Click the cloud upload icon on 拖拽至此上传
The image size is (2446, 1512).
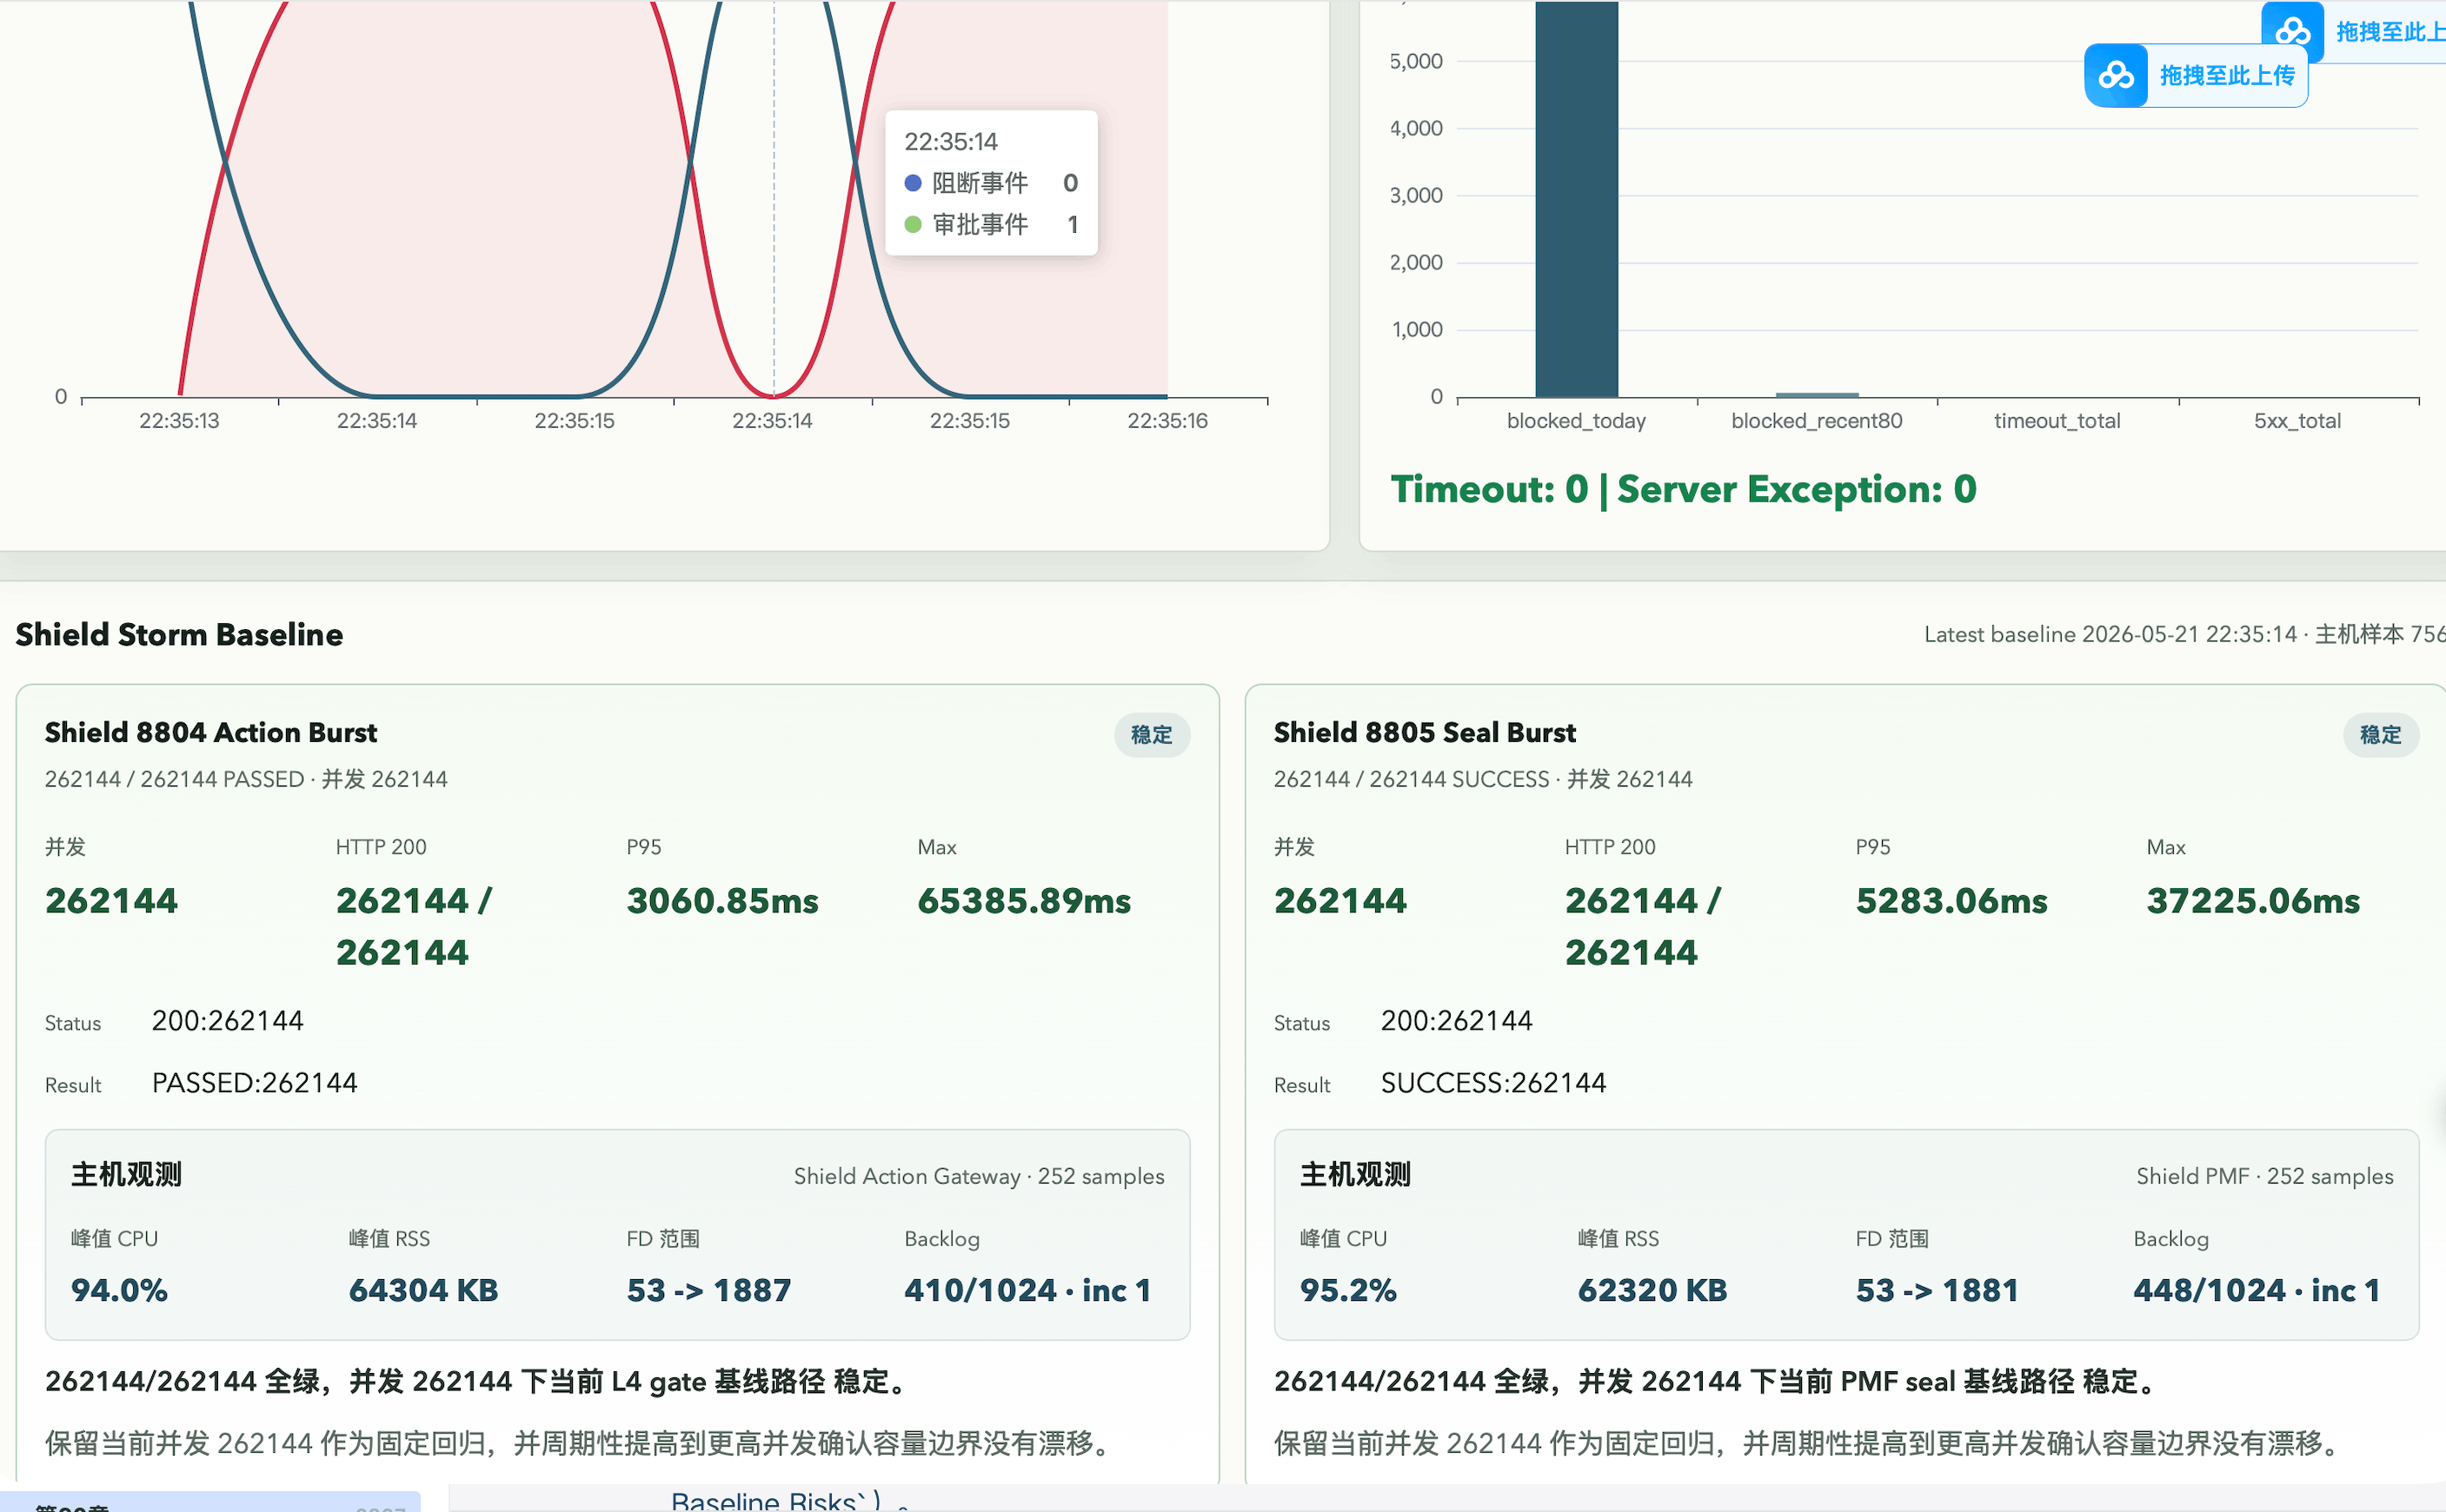2116,76
